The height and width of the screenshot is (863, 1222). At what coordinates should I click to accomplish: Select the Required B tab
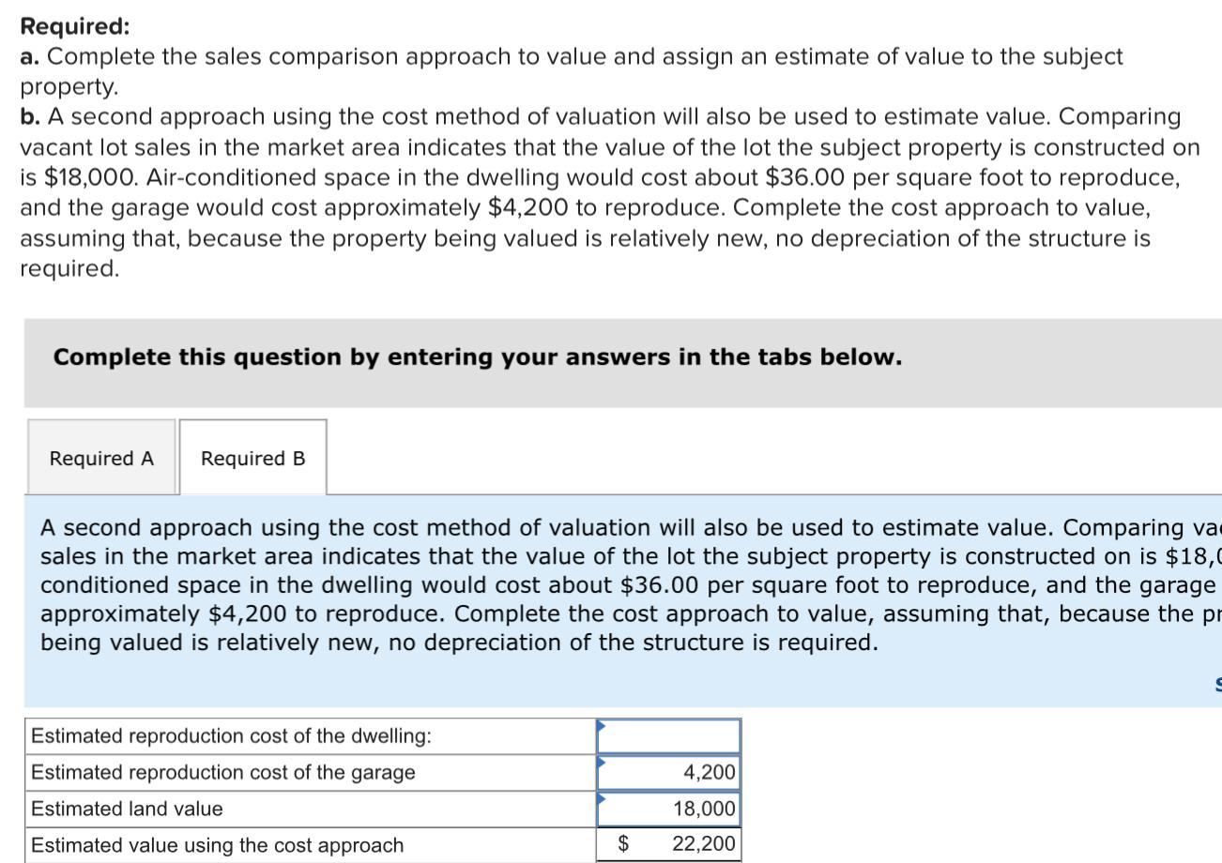click(252, 458)
